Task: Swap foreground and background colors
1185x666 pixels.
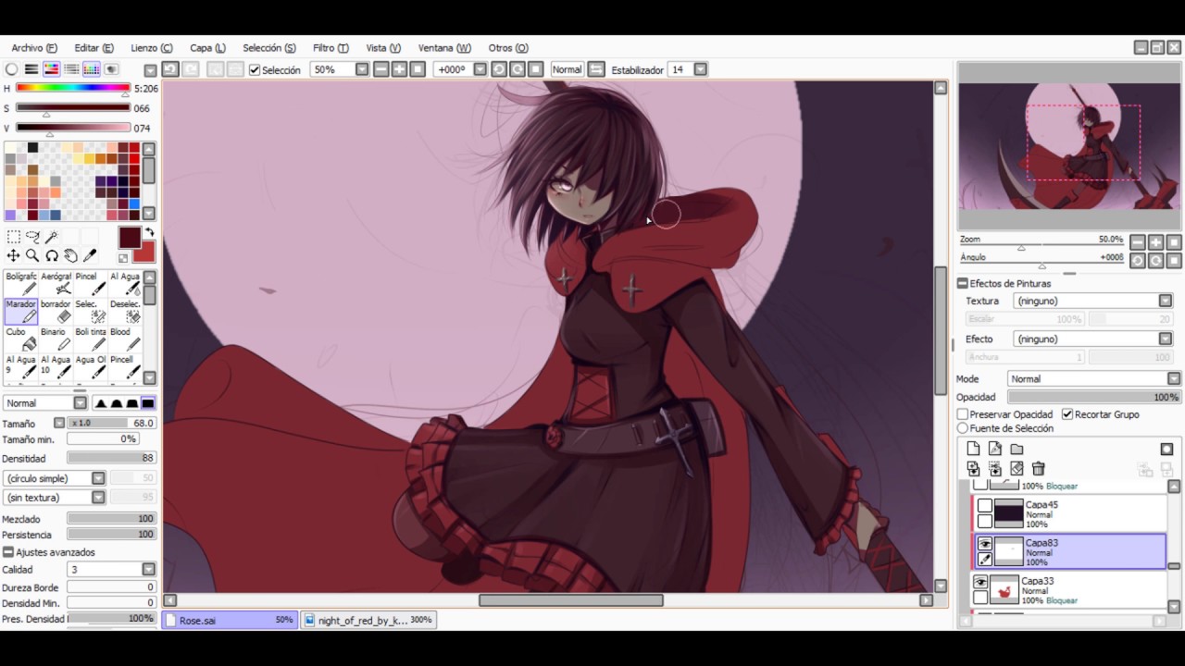Action: [x=149, y=233]
